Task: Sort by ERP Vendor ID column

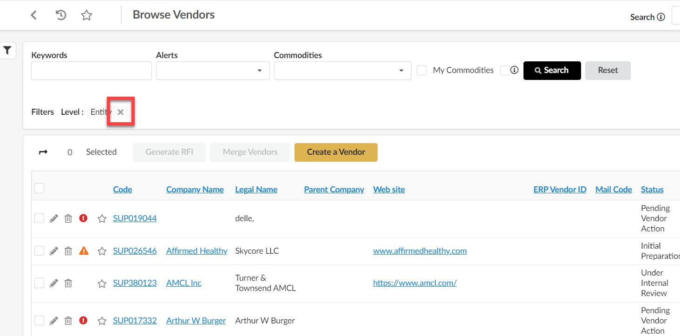Action: [560, 190]
